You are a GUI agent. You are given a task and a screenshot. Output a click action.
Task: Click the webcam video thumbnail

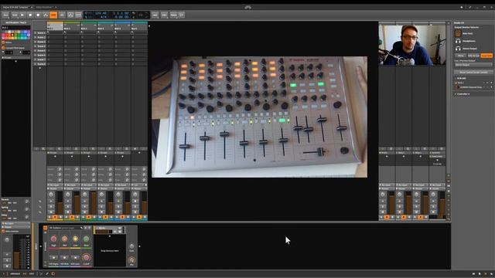point(412,45)
